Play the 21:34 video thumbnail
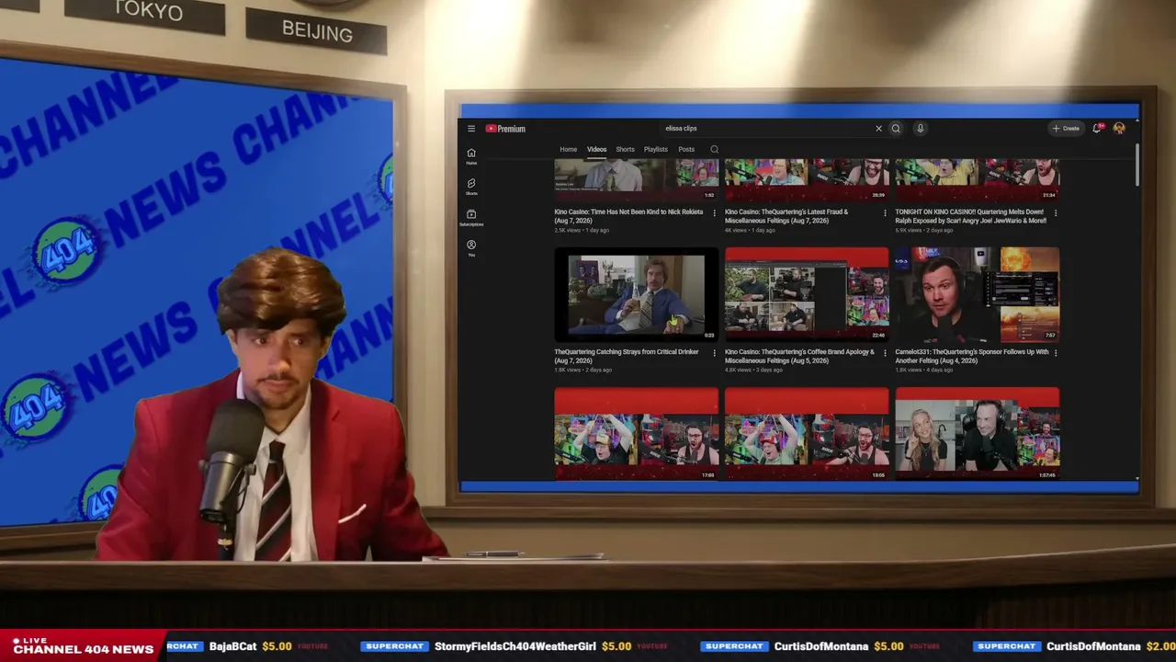Viewport: 1176px width, 662px height. coord(978,179)
